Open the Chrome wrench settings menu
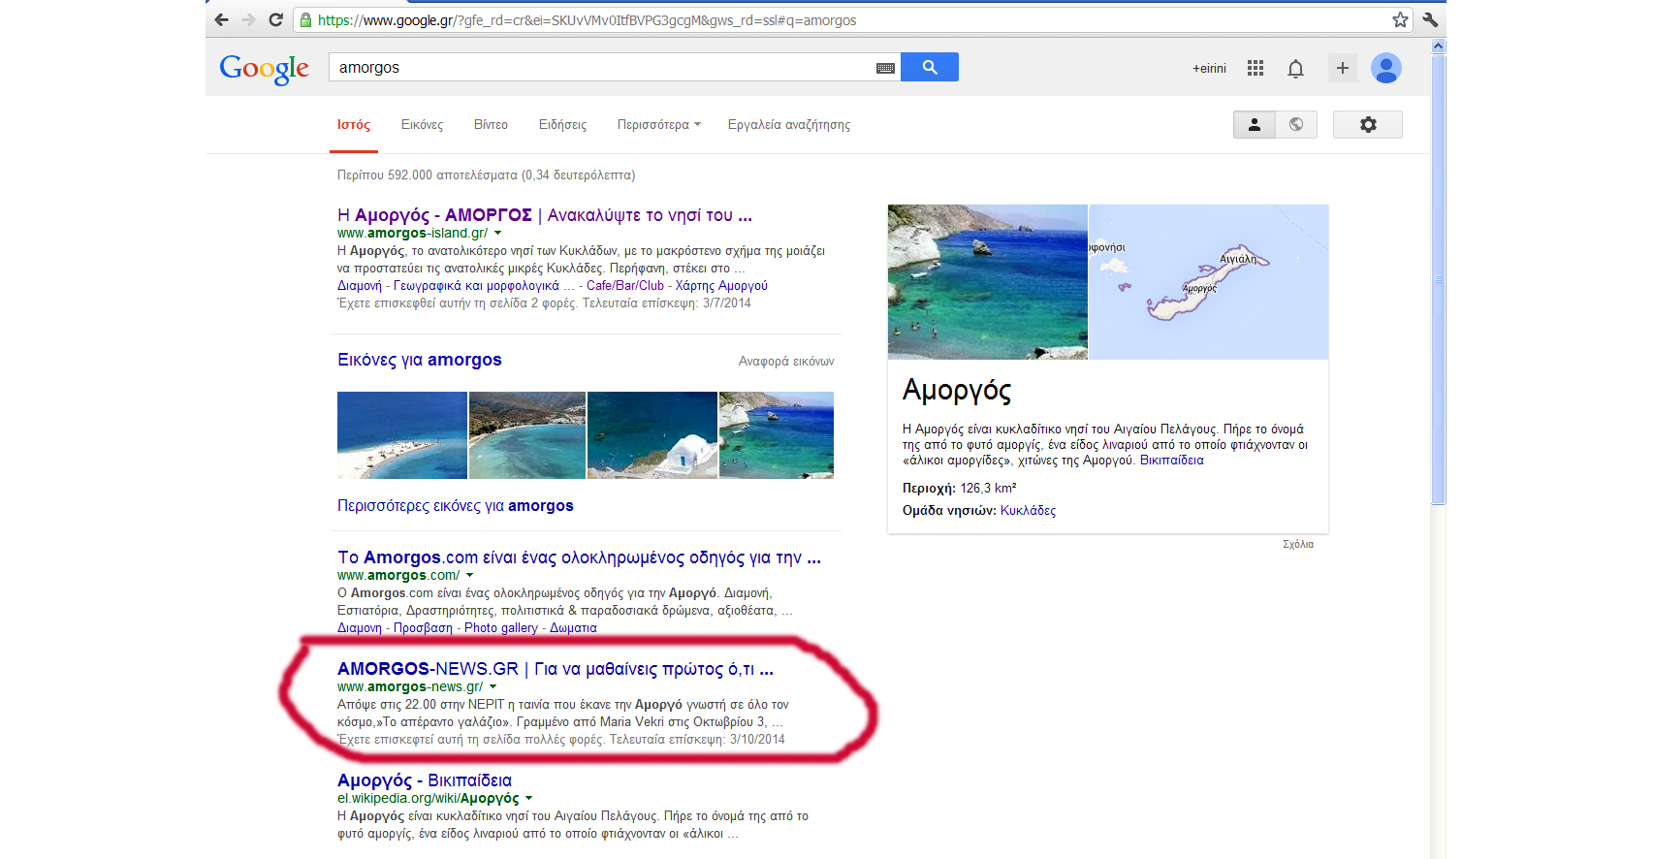Viewport: 1653px width, 859px height. click(x=1430, y=19)
